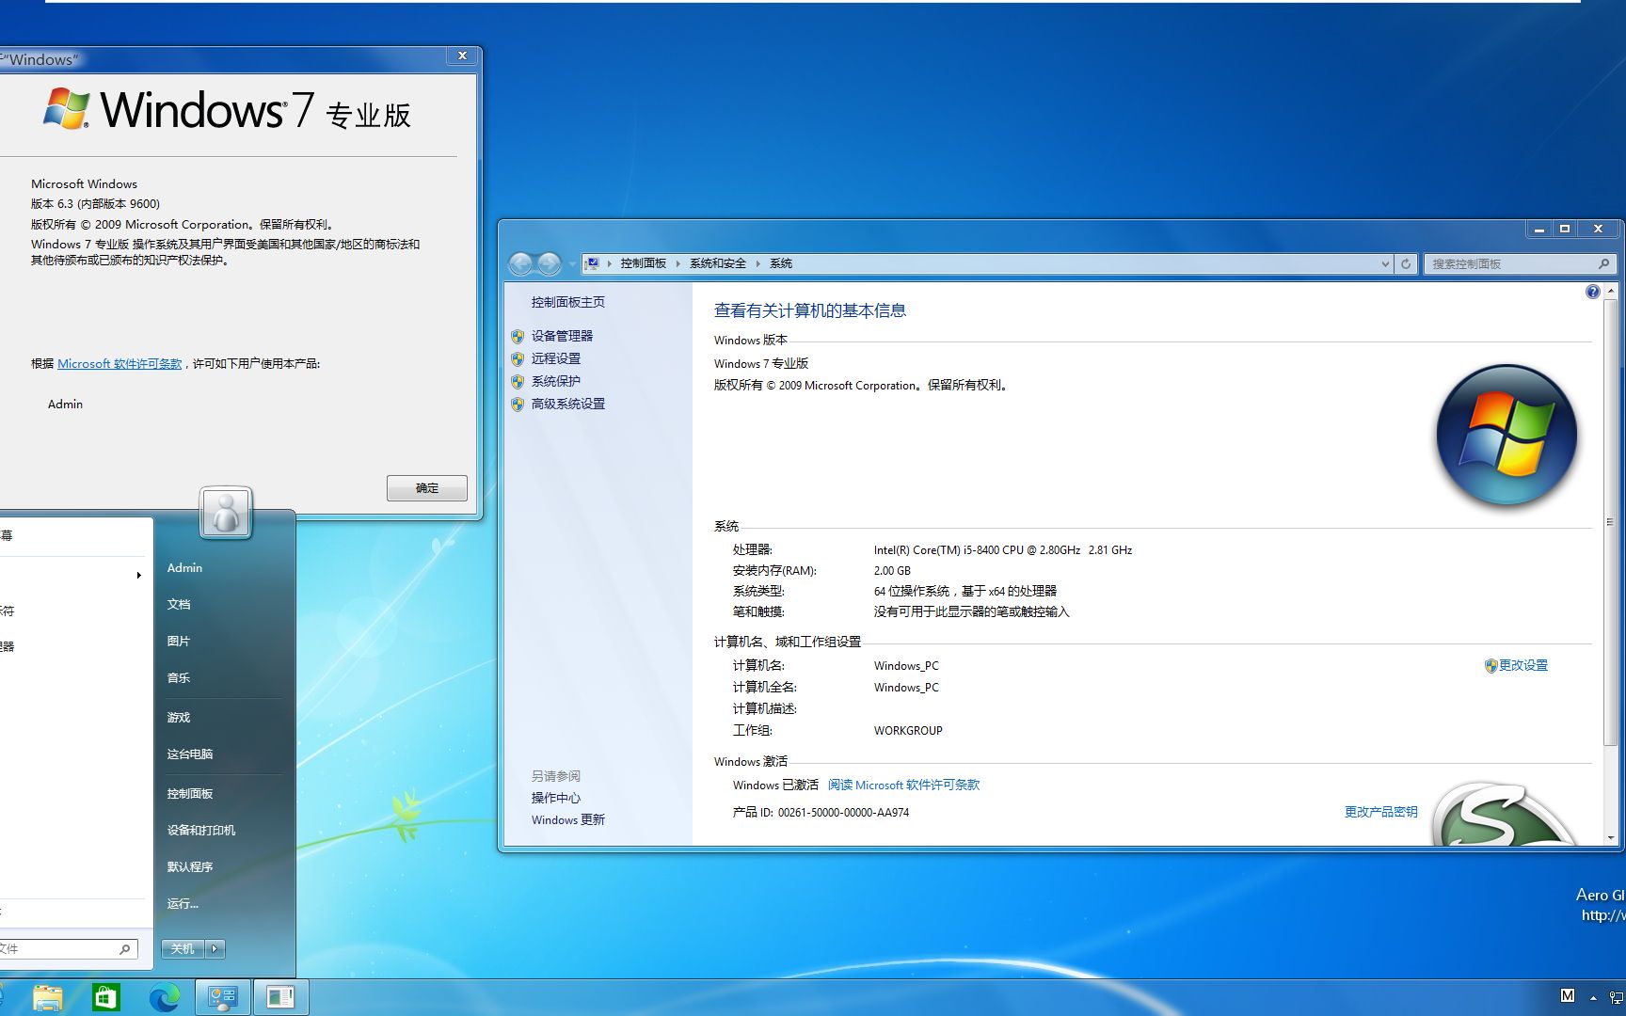Expand the 控制面板 breadcrumb arrow
The width and height of the screenshot is (1626, 1016).
[x=677, y=263]
